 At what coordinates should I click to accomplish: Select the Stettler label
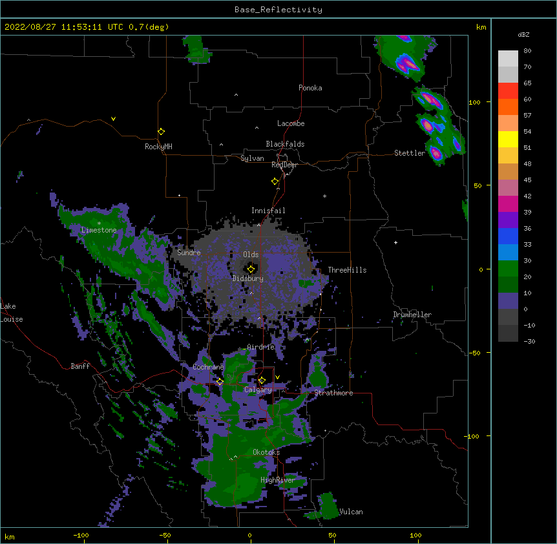pos(410,153)
